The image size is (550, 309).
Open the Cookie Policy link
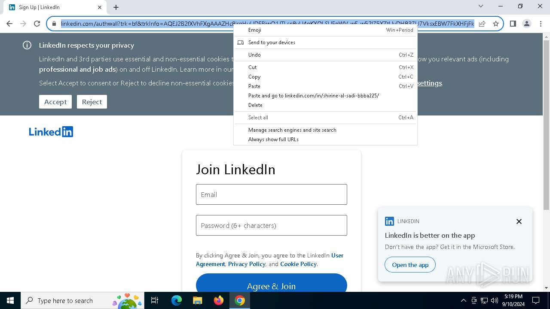point(298,264)
